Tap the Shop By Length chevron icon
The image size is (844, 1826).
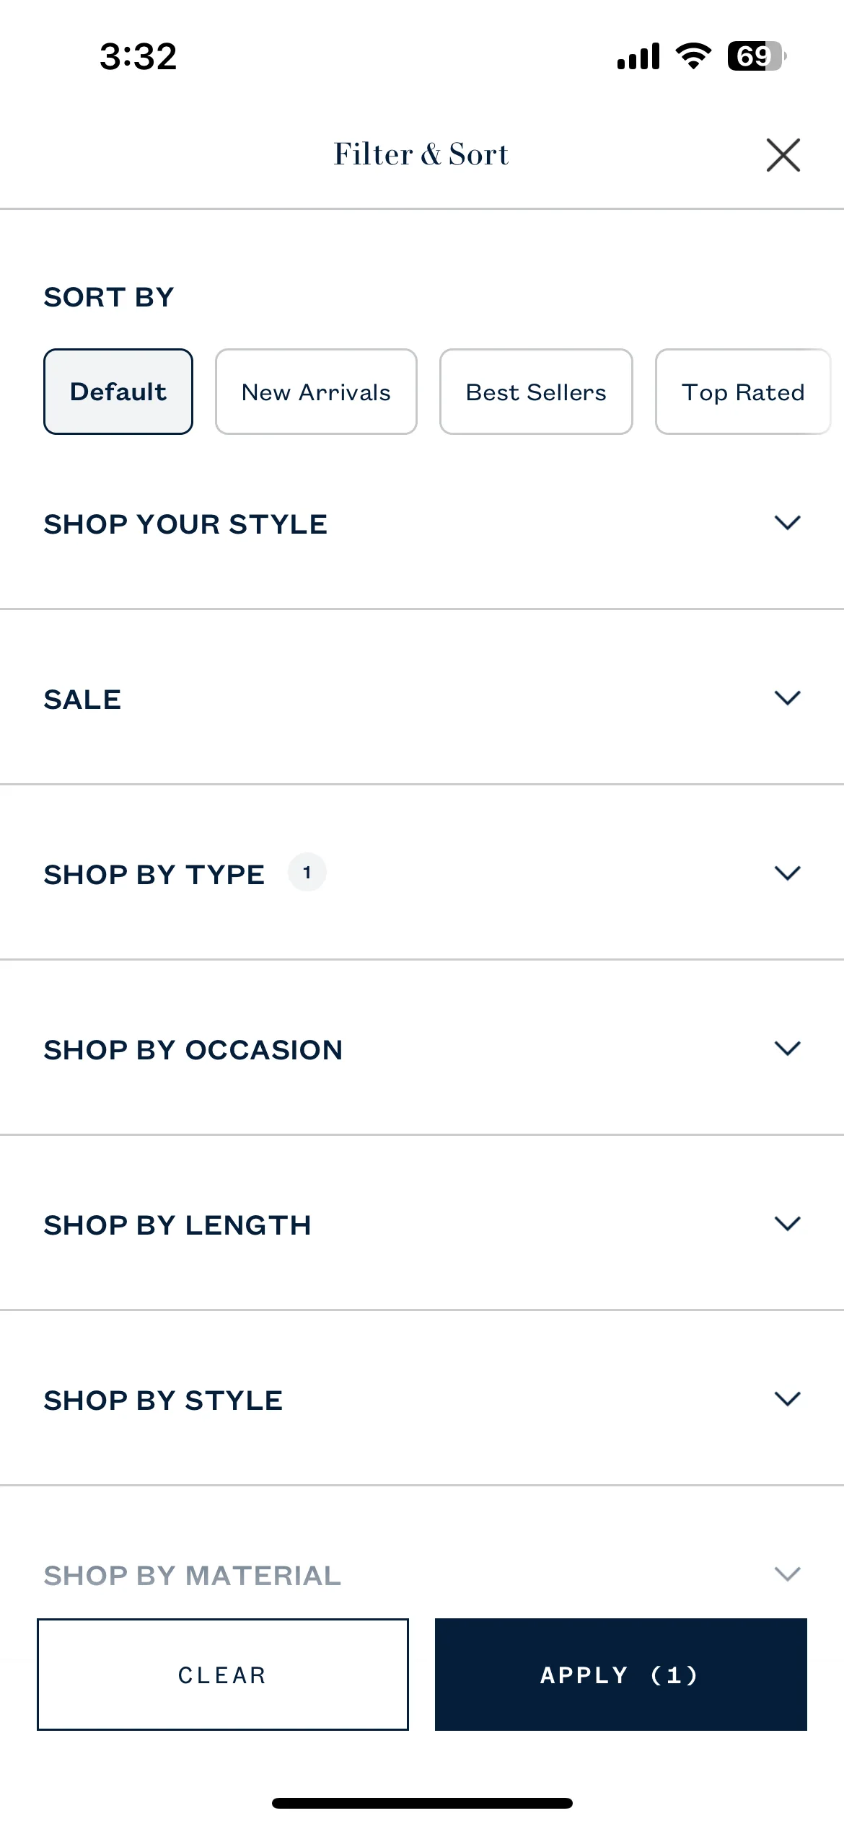pos(787,1224)
